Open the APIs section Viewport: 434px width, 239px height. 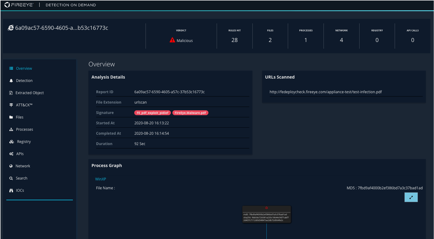20,154
